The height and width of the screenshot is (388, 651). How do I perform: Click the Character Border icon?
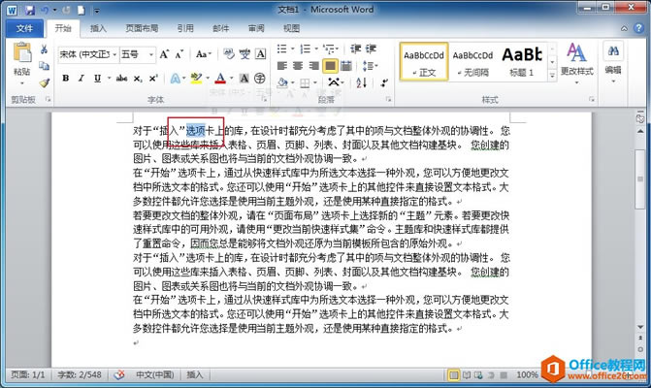[x=260, y=54]
